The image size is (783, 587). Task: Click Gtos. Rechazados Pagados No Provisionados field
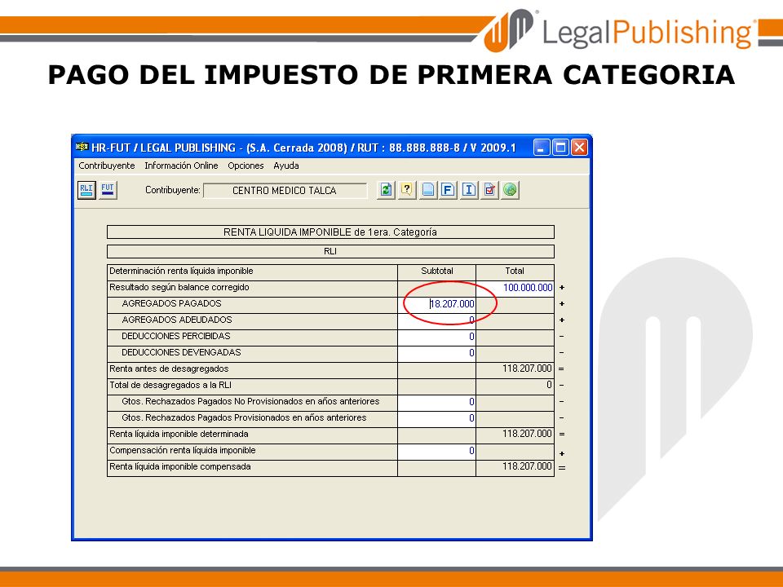(436, 402)
